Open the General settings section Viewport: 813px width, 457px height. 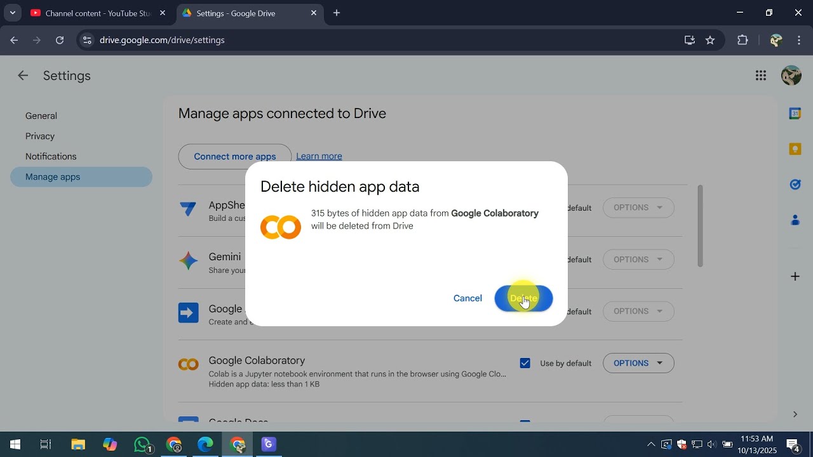click(41, 116)
